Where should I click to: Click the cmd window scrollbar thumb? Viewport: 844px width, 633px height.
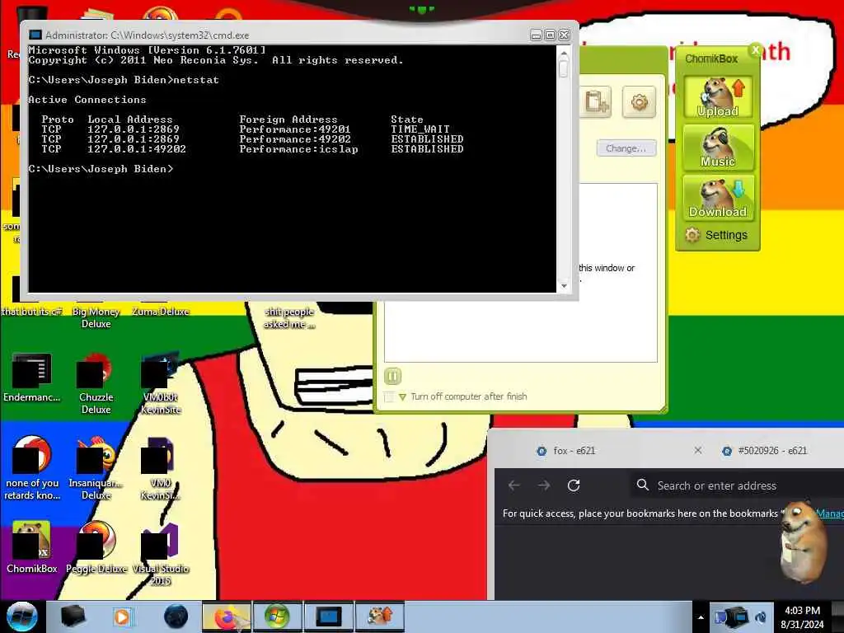tap(564, 68)
